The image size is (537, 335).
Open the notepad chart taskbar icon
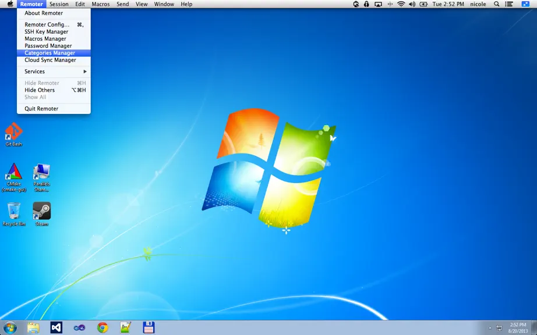[x=126, y=328]
